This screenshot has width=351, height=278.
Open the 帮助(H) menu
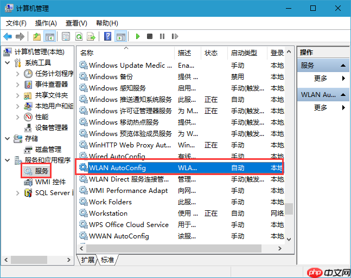click(107, 23)
